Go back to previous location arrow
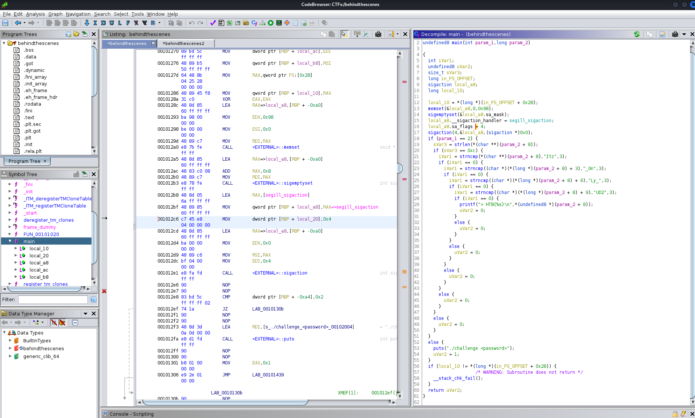The height and width of the screenshot is (418, 695). pyautogui.click(x=18, y=23)
